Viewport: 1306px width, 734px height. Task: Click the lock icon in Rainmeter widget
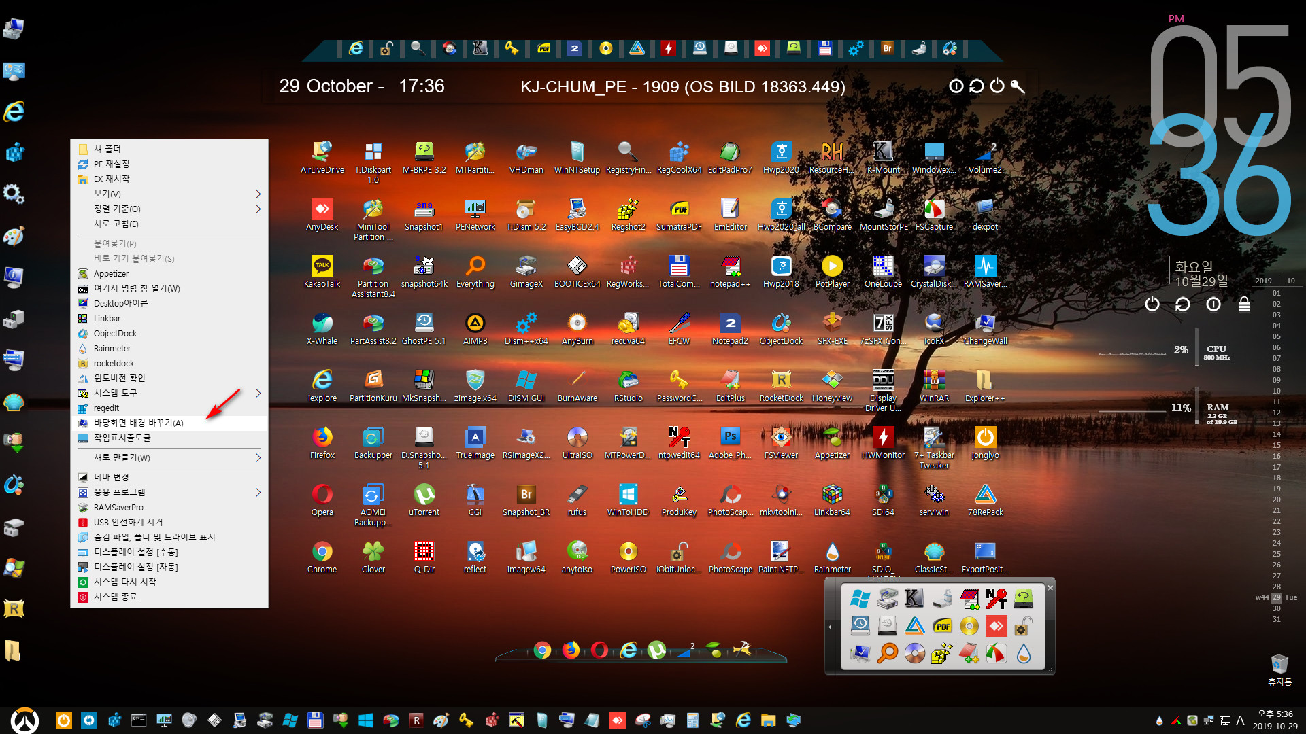click(1244, 304)
